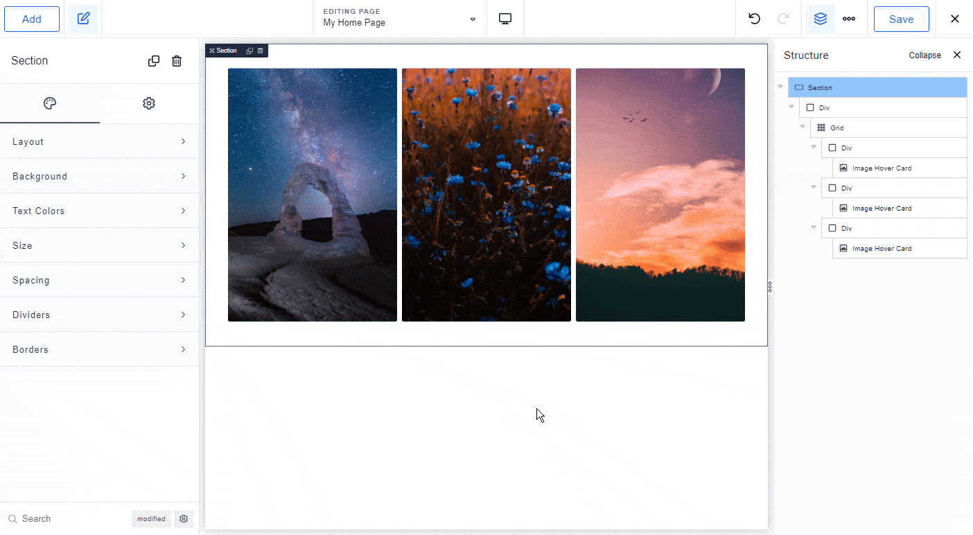This screenshot has width=973, height=535.
Task: Expand the Text Colors options
Action: point(99,211)
